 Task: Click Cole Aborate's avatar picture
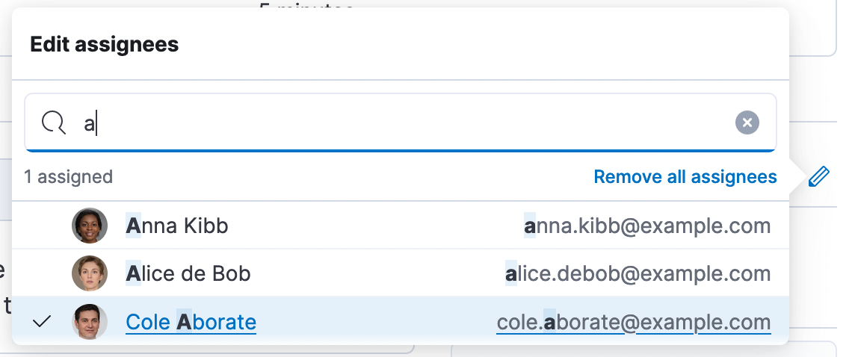[x=90, y=322]
